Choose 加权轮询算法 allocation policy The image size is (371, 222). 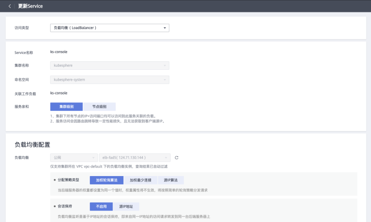(x=106, y=180)
